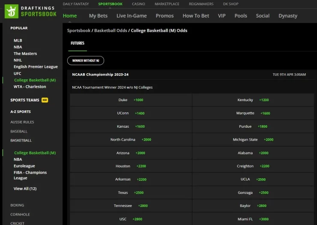
Task: Select the Futures tab
Action: tap(78, 43)
